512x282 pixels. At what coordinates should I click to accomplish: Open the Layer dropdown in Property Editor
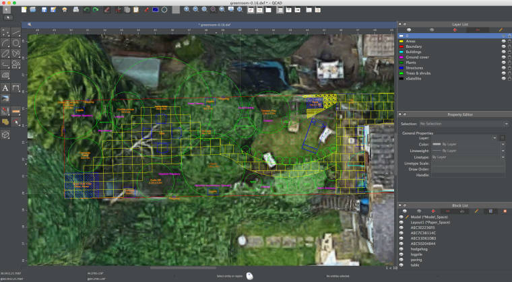[x=464, y=138]
